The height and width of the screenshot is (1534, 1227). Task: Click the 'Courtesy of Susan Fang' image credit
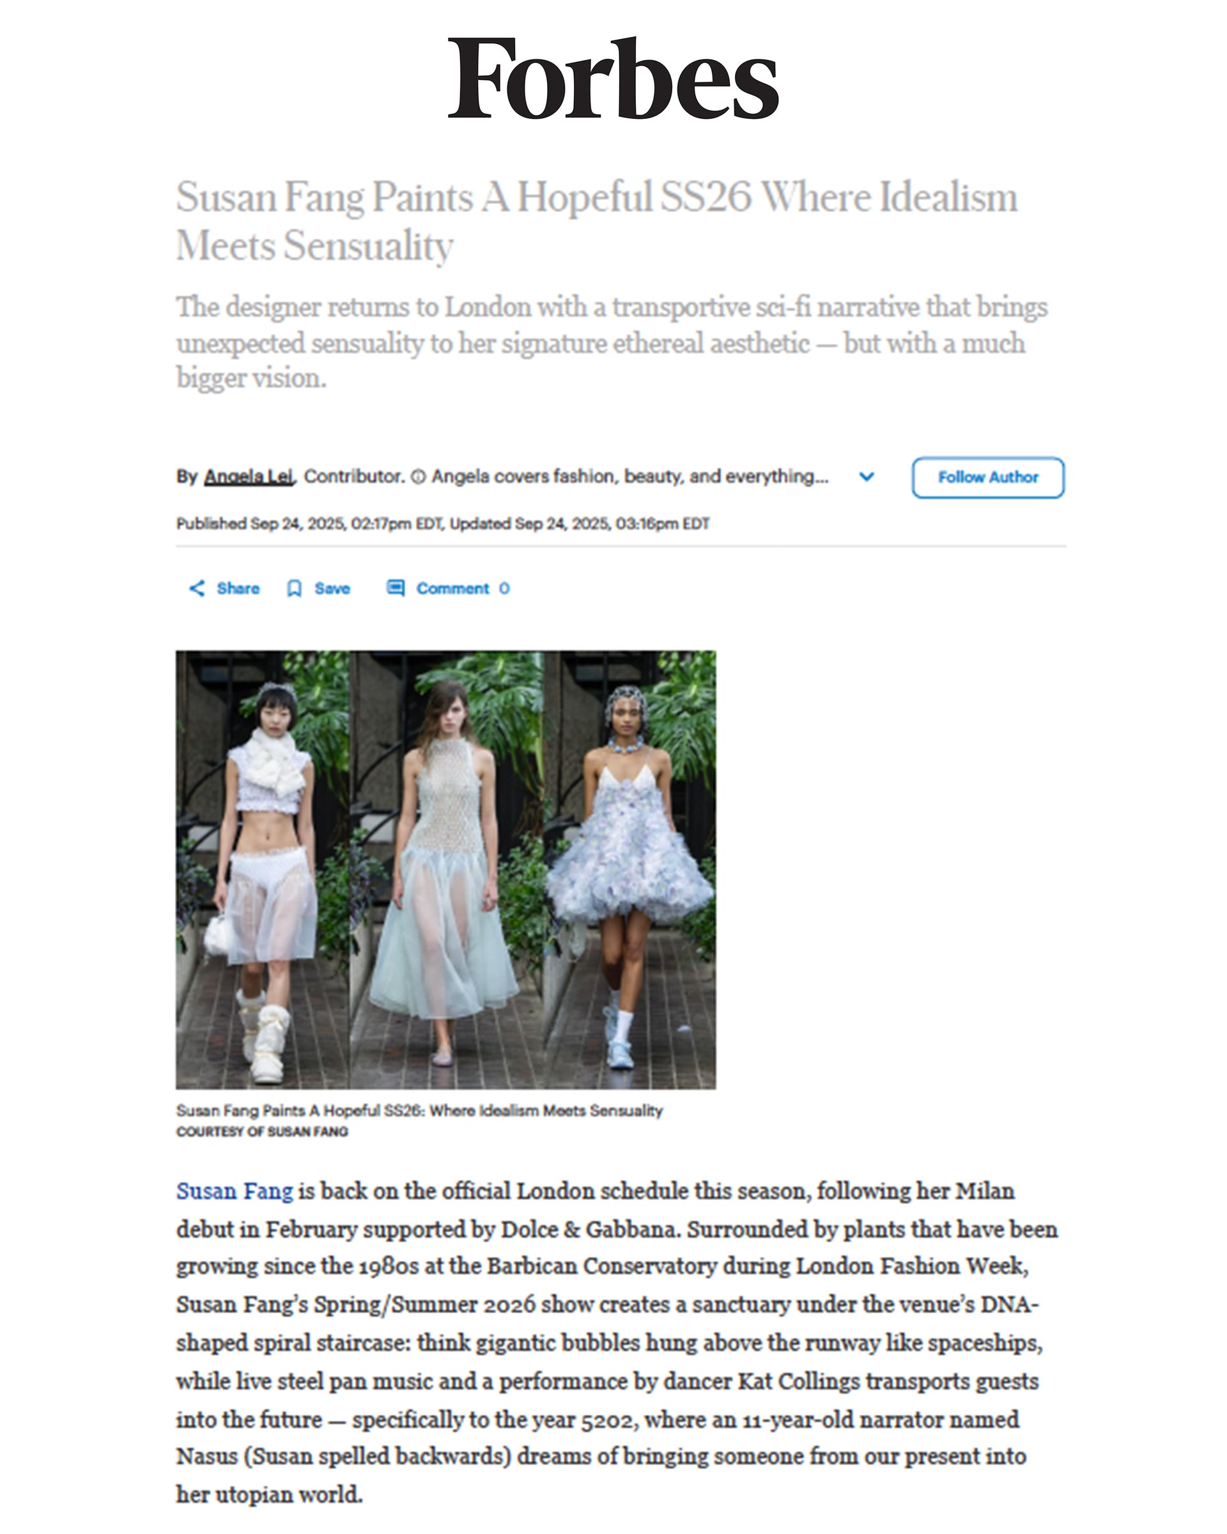click(x=263, y=1131)
